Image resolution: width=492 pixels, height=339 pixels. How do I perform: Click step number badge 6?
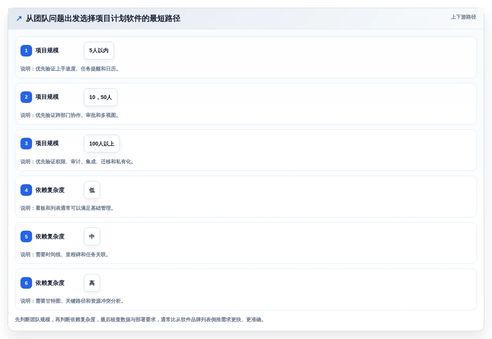[x=26, y=283]
